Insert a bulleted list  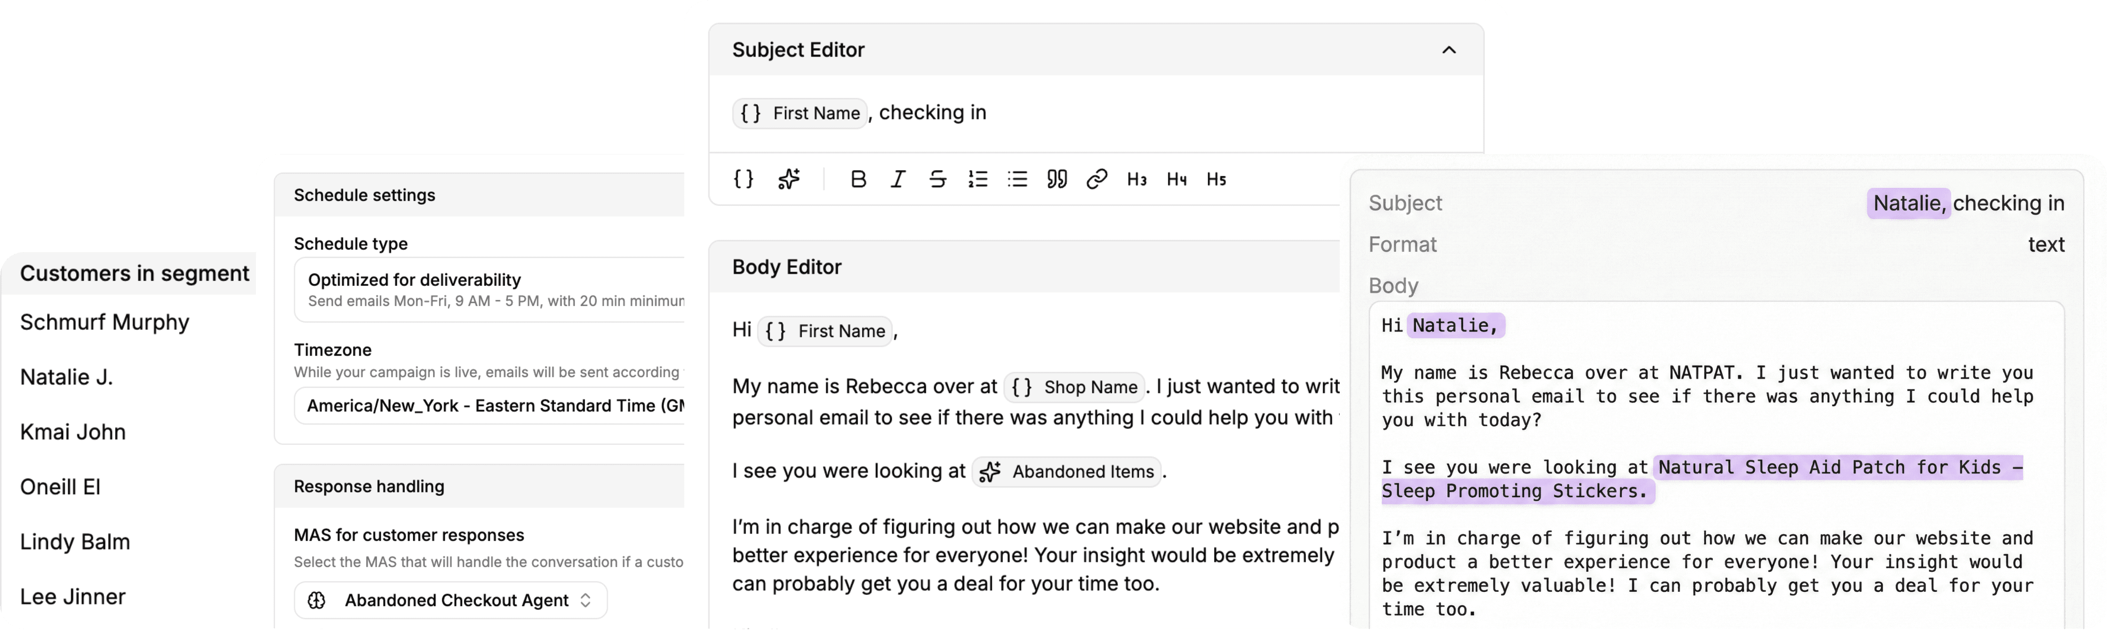1017,179
